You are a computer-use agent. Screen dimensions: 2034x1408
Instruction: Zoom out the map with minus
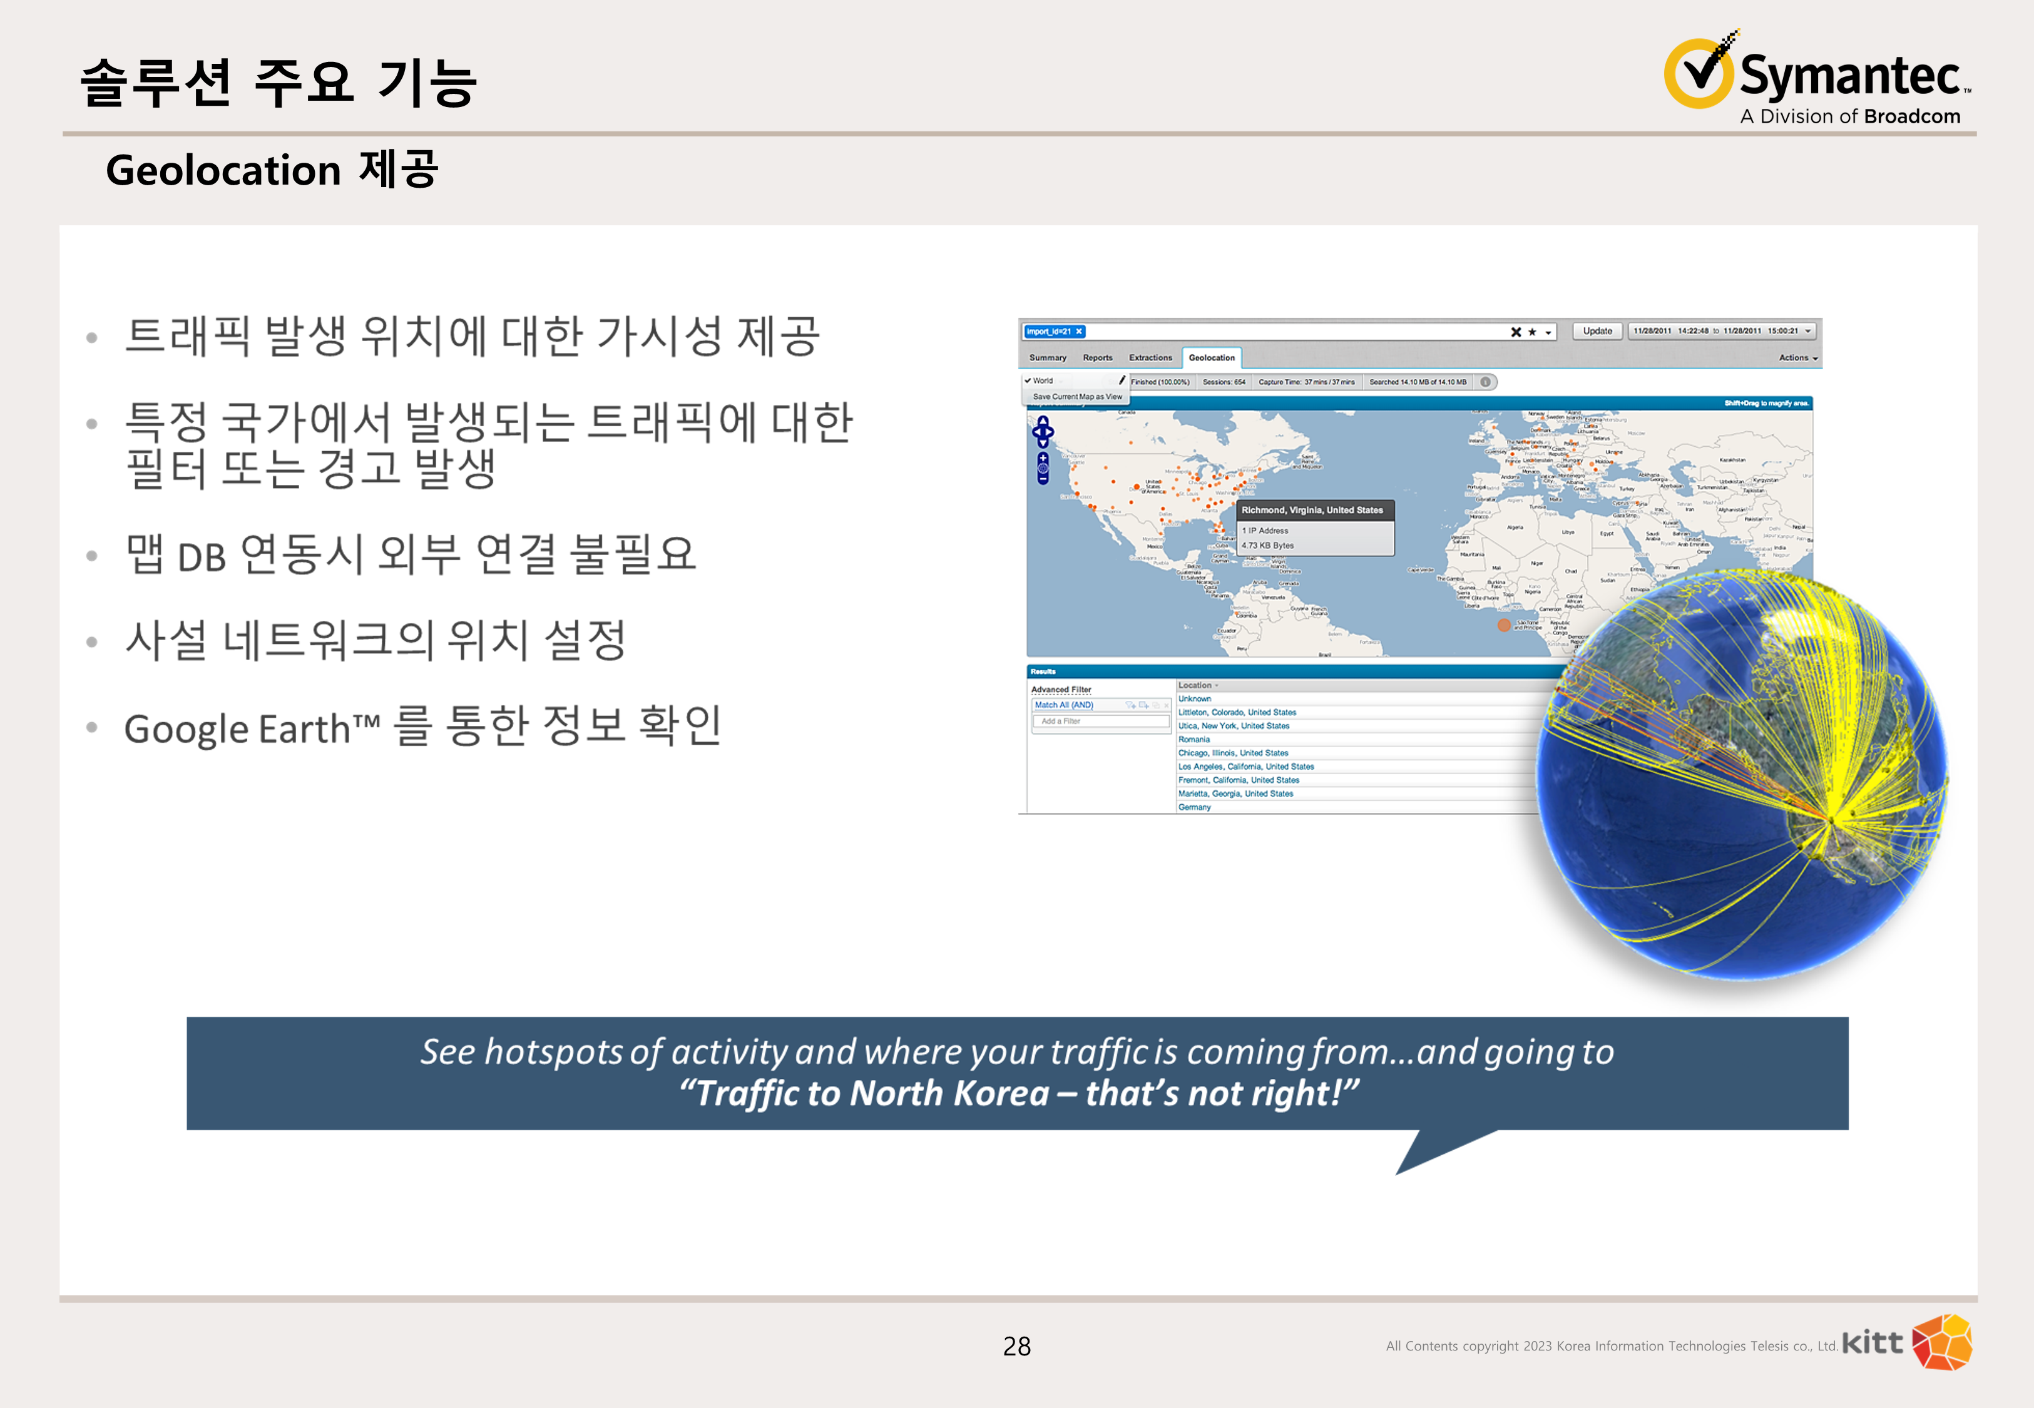click(1043, 479)
